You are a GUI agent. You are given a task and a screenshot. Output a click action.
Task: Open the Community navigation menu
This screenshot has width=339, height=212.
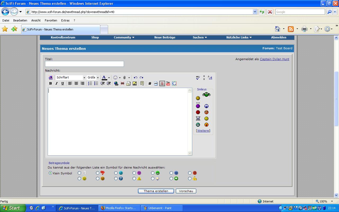124,37
